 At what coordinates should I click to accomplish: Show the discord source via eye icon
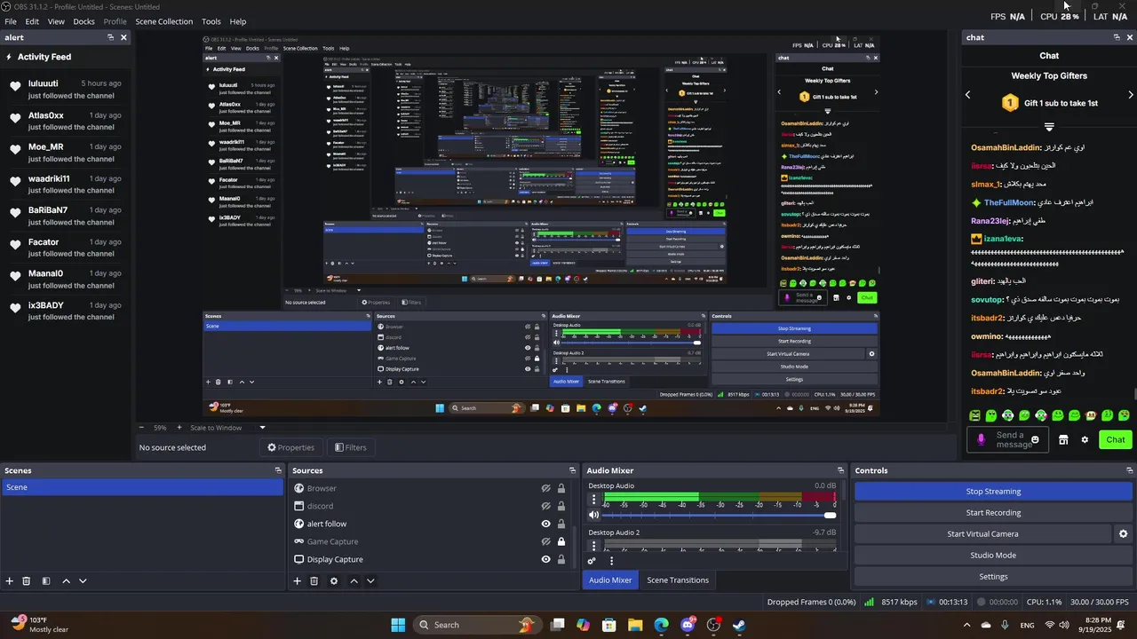pos(546,507)
